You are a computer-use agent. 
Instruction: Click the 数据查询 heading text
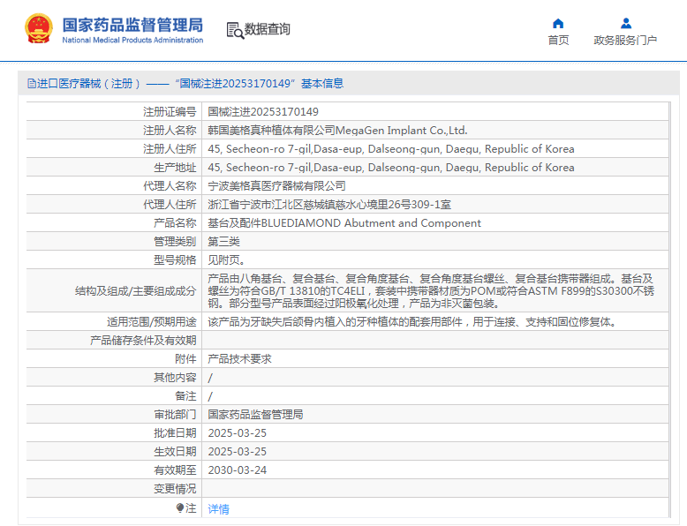(x=268, y=29)
